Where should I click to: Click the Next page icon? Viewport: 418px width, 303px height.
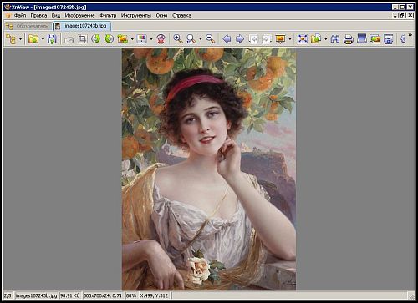pyautogui.click(x=267, y=39)
